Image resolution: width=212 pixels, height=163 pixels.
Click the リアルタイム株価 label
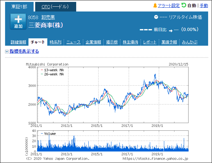tap(185, 17)
